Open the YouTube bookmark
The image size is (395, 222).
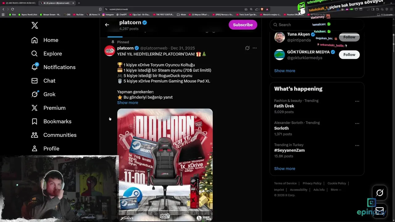[x=78, y=14]
